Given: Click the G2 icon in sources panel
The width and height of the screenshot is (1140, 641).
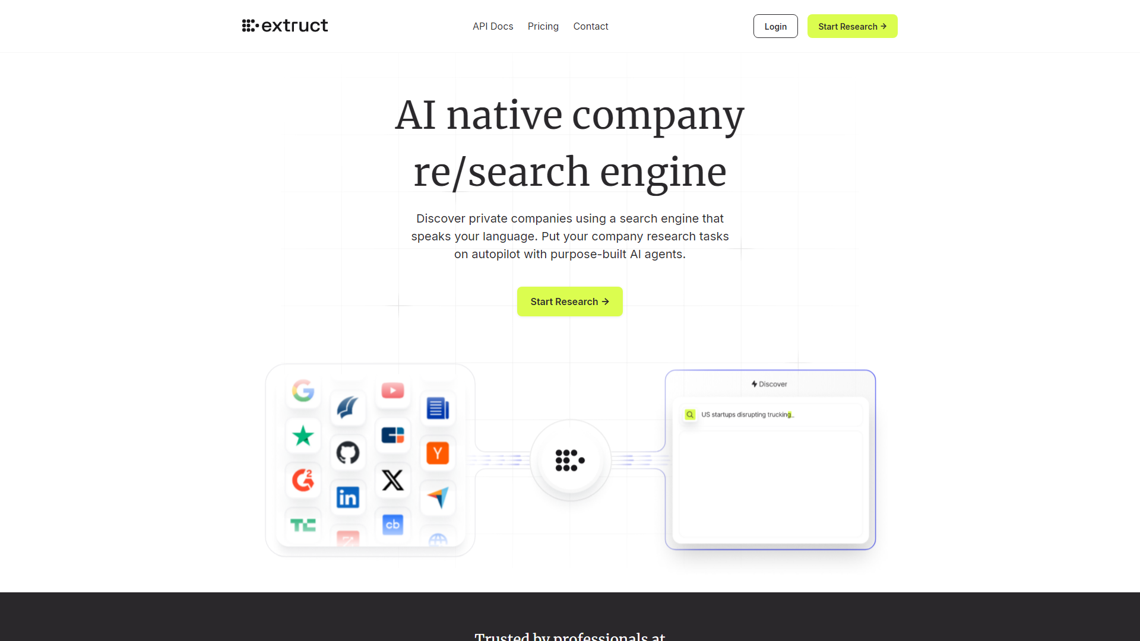Looking at the screenshot, I should point(304,479).
